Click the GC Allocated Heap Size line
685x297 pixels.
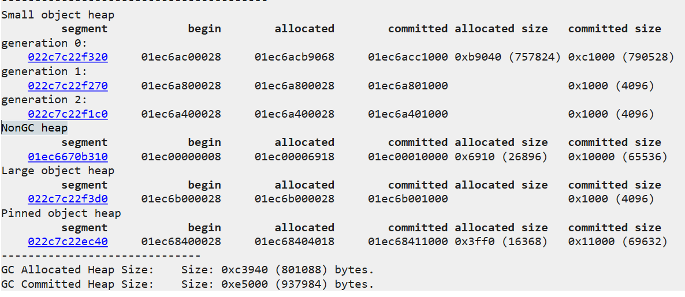click(x=188, y=270)
